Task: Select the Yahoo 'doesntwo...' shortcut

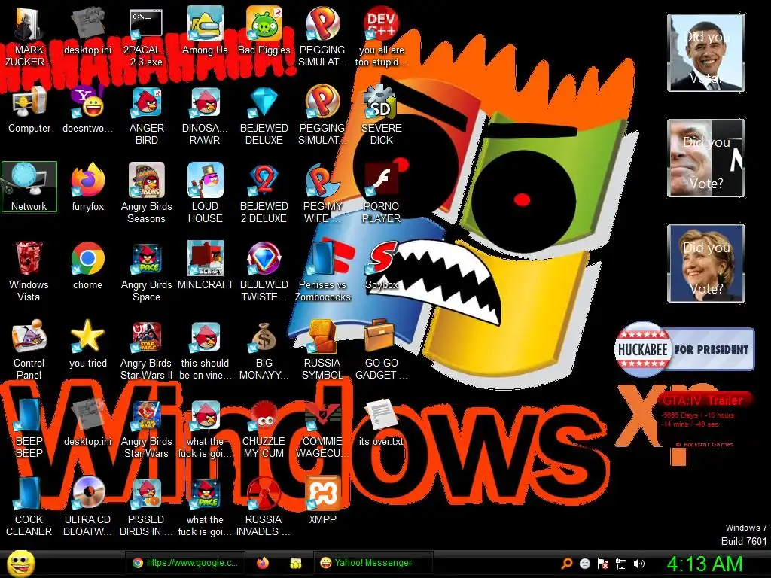Action: coord(87,110)
